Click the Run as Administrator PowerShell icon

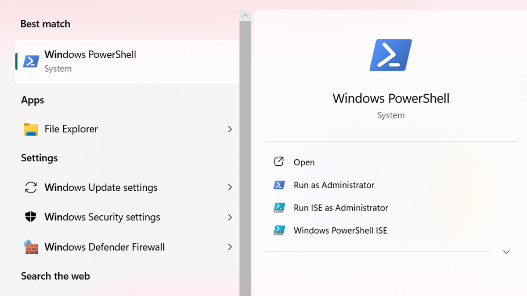[279, 185]
